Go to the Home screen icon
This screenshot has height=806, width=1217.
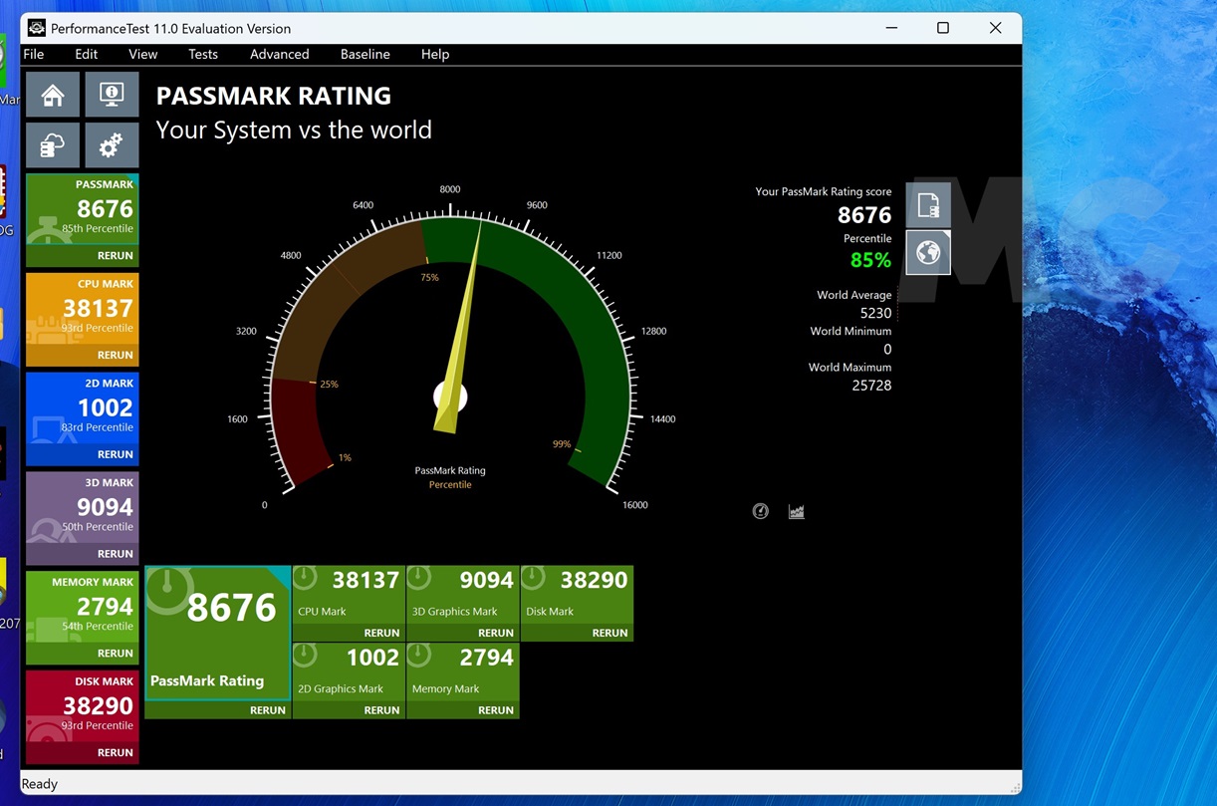[53, 95]
